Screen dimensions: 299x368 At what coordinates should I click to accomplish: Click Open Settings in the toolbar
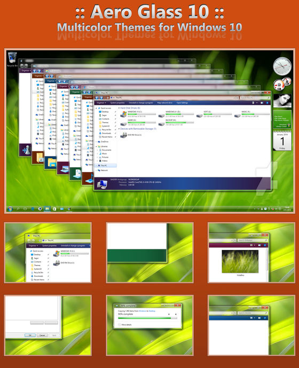182,103
